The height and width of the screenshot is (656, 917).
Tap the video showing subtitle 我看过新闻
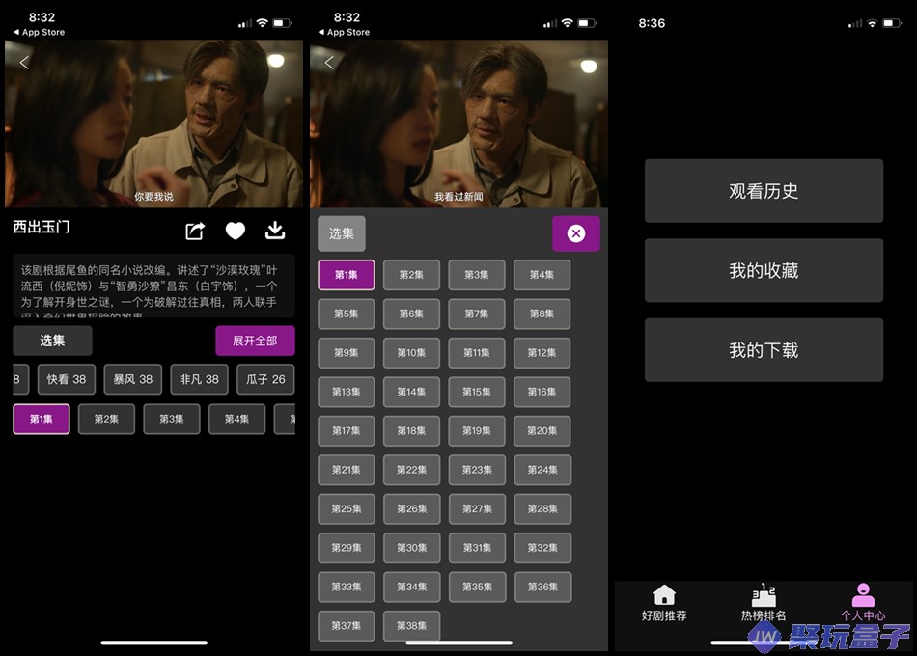tap(459, 123)
